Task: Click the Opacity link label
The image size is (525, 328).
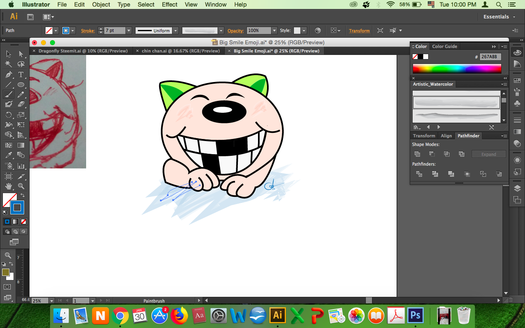Action: (x=236, y=31)
